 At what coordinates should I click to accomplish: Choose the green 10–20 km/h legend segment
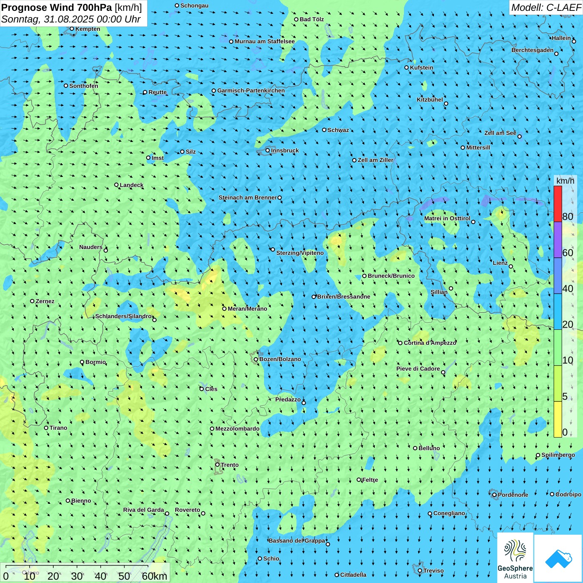[558, 348]
